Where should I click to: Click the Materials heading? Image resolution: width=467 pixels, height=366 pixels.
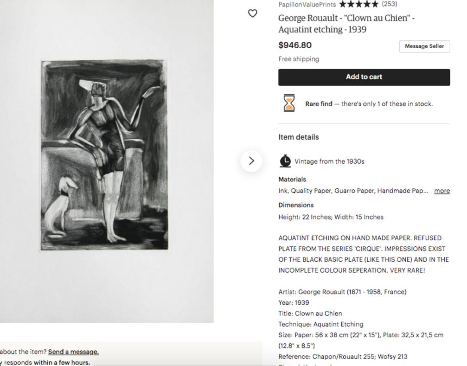[292, 179]
